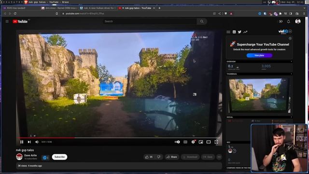Click the Dave Airlie channel name

[30, 156]
